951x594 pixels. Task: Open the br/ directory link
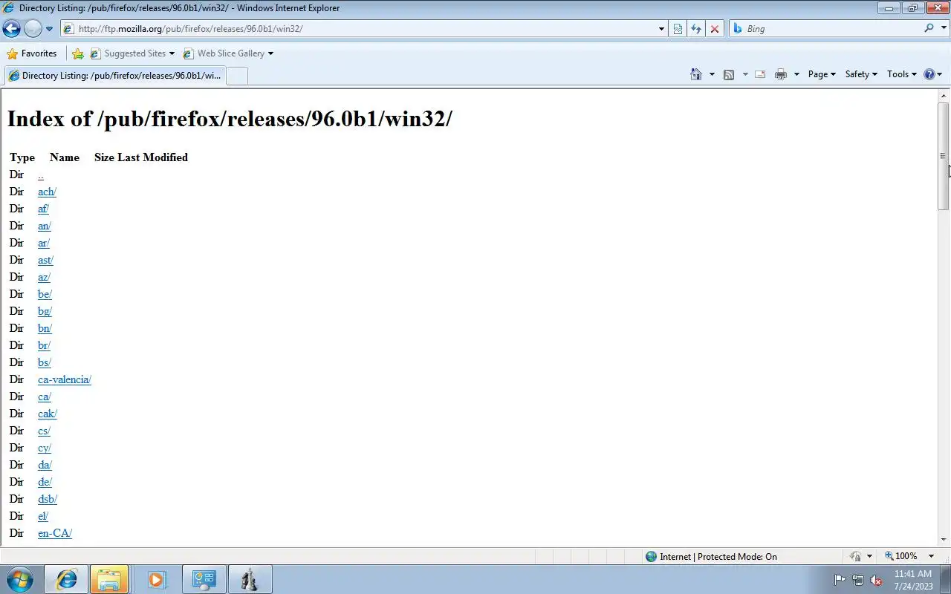(44, 346)
